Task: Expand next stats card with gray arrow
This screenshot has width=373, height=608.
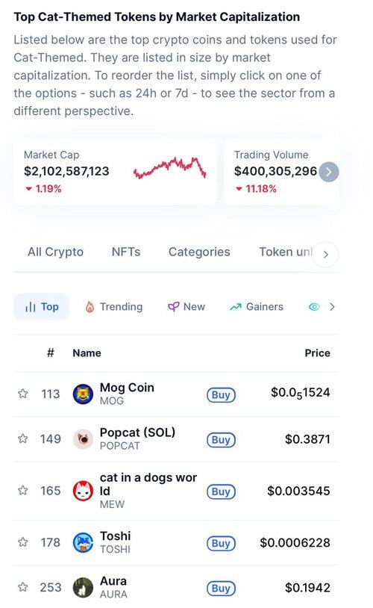Action: [x=329, y=172]
